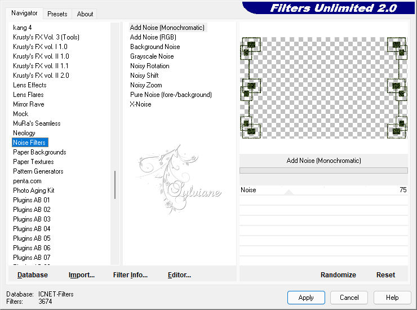Select Krusty's FX vol. II 2.0
This screenshot has width=417, height=310.
[x=41, y=76]
